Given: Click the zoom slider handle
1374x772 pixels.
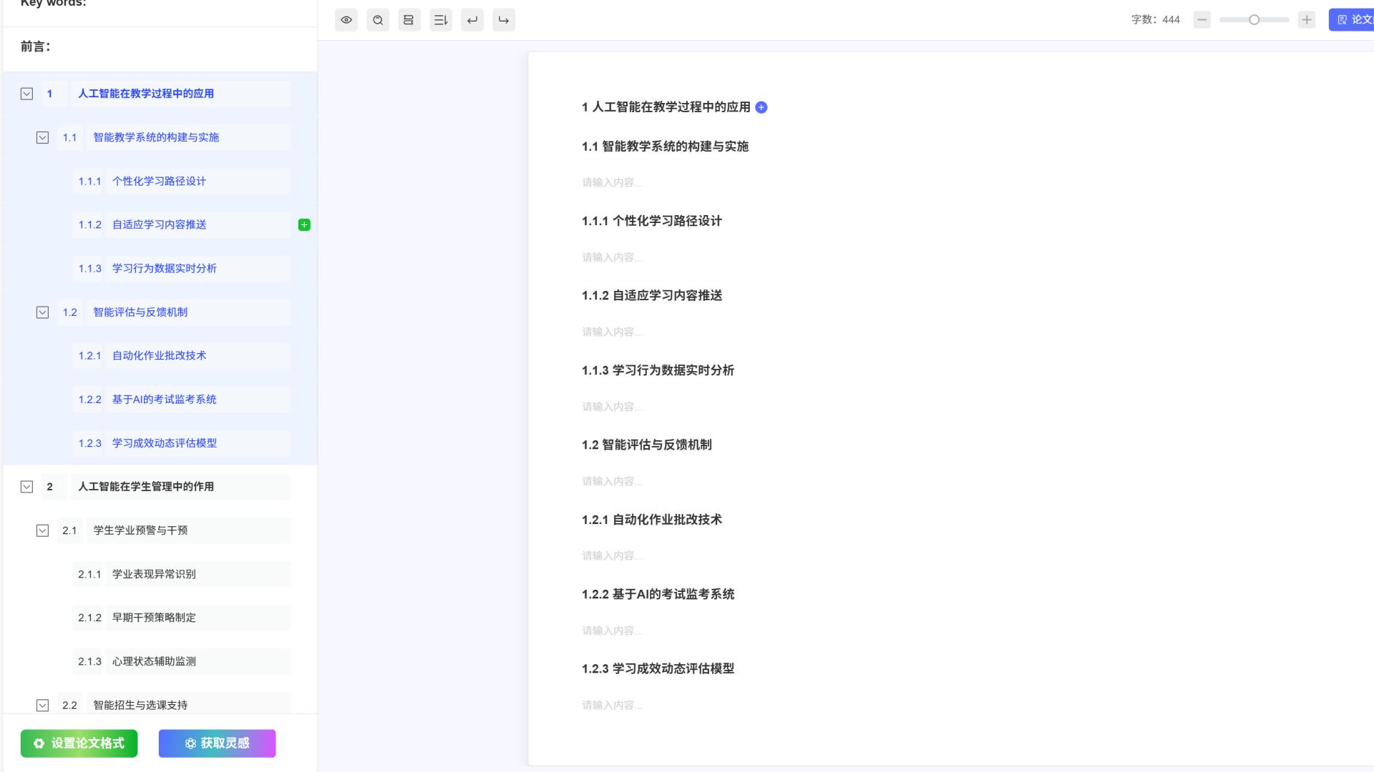Looking at the screenshot, I should (x=1254, y=20).
